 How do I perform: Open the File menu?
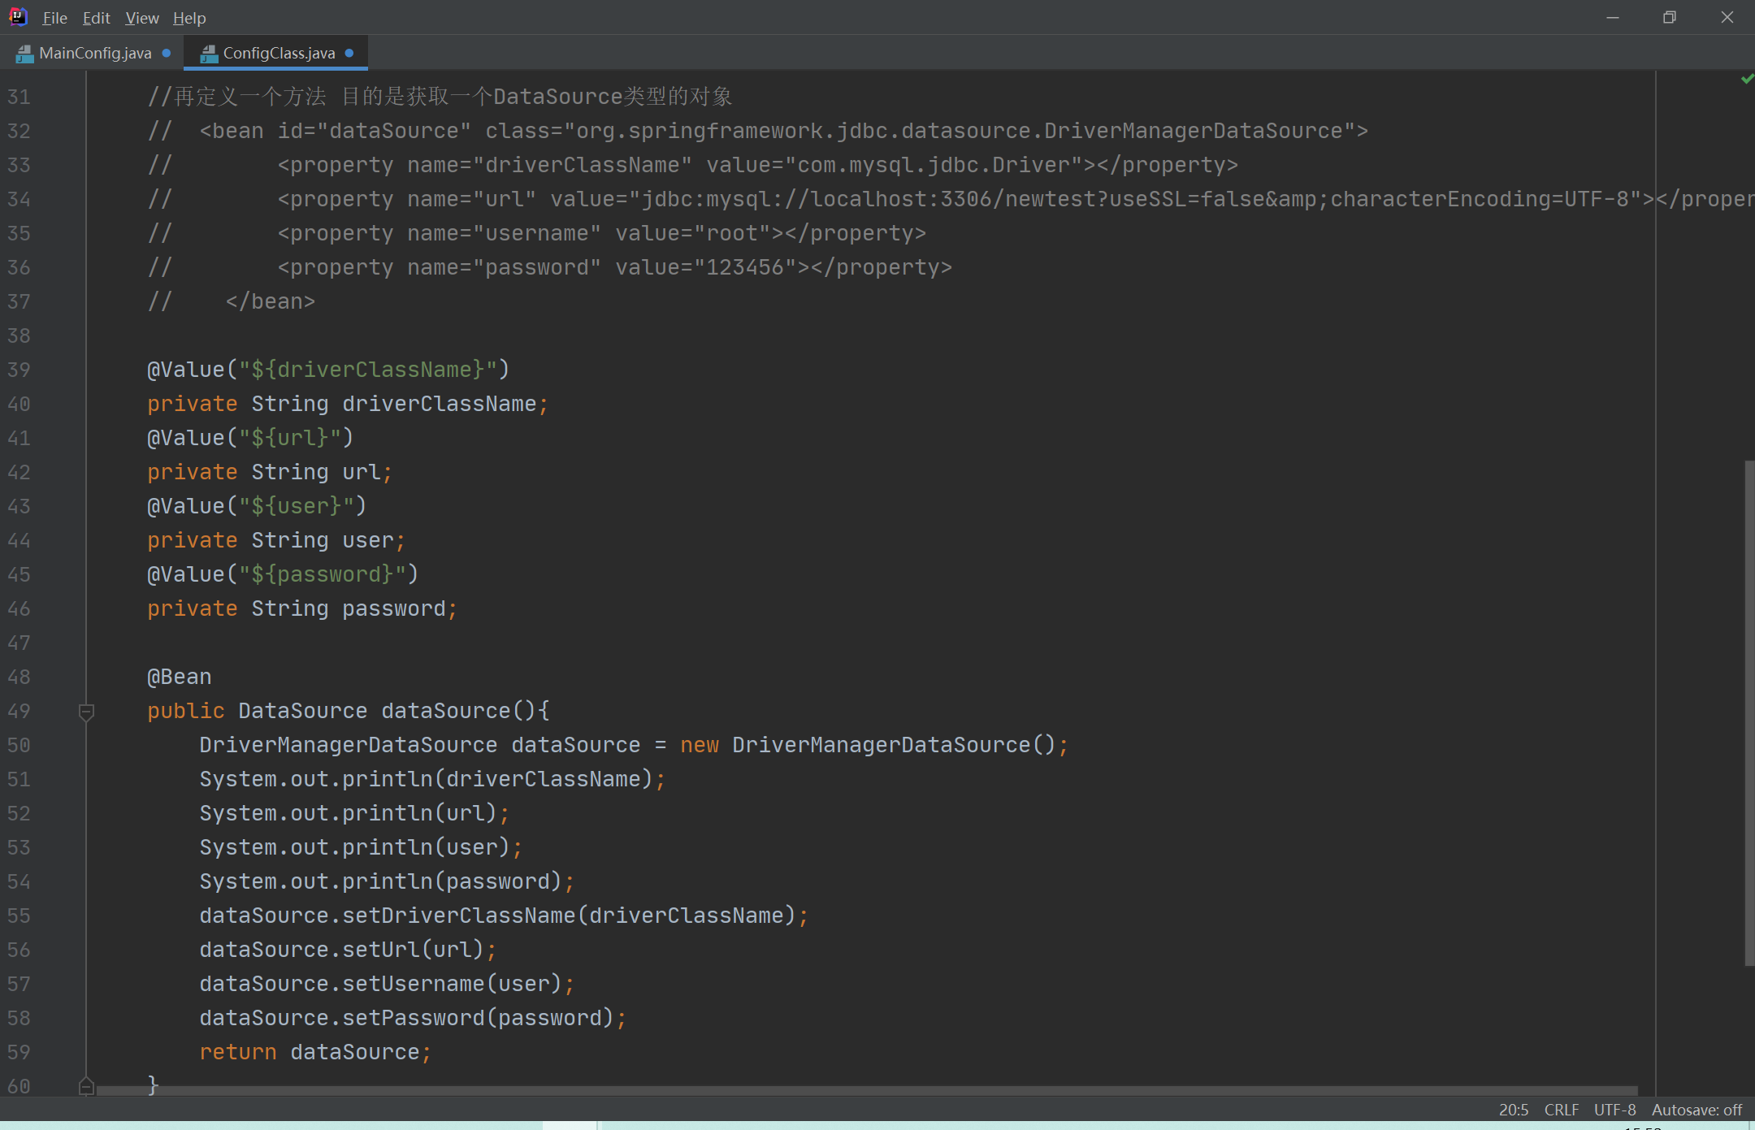(x=54, y=18)
